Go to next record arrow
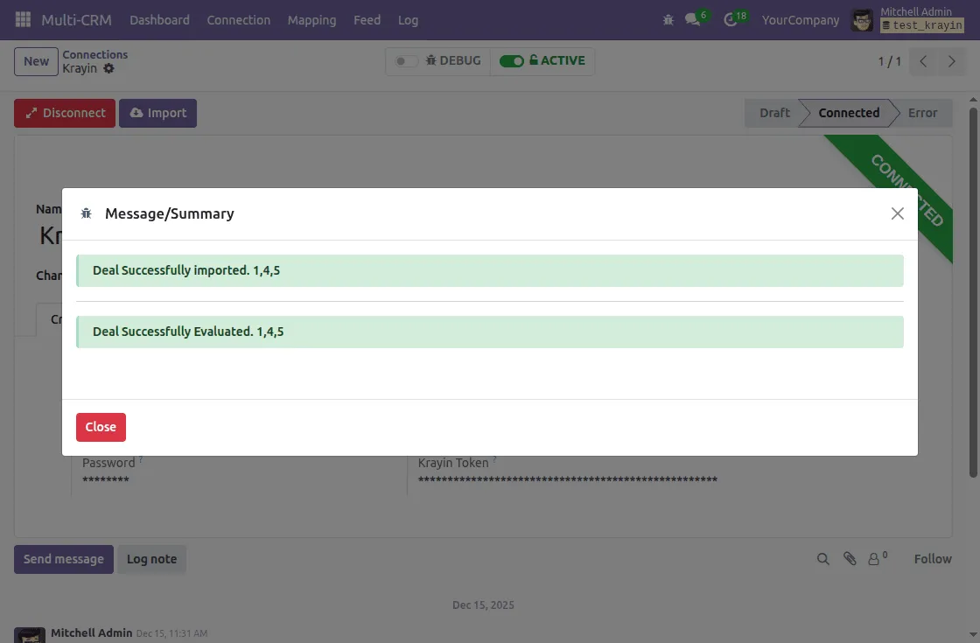This screenshot has height=643, width=980. pos(951,61)
